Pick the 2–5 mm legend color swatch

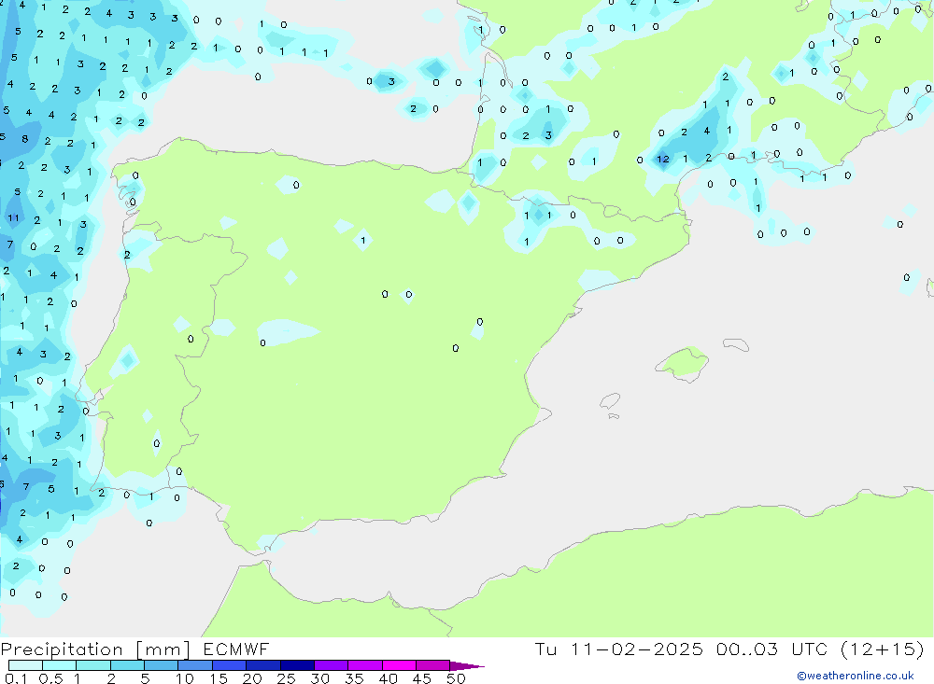[x=127, y=665]
